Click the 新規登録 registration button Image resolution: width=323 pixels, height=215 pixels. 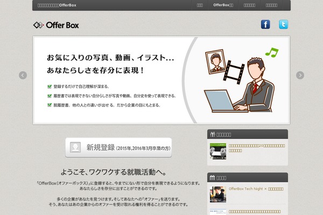[118, 147]
